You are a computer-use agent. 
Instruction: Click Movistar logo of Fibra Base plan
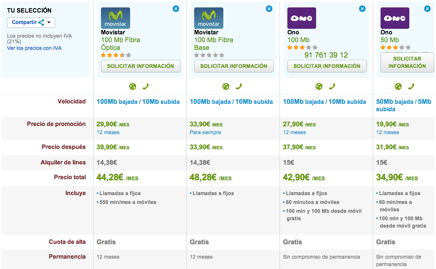(209, 18)
